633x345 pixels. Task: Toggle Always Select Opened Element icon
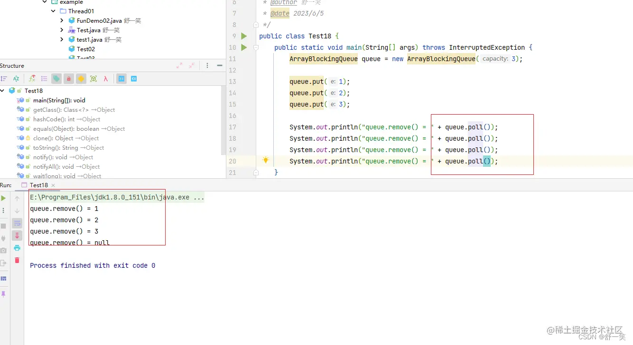coord(121,79)
